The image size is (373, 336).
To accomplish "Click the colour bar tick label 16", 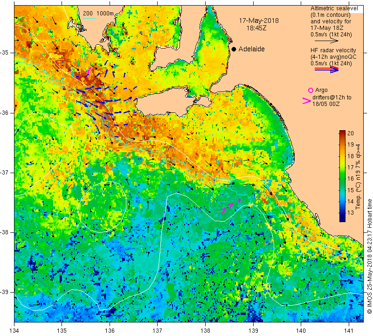I will (x=351, y=179).
